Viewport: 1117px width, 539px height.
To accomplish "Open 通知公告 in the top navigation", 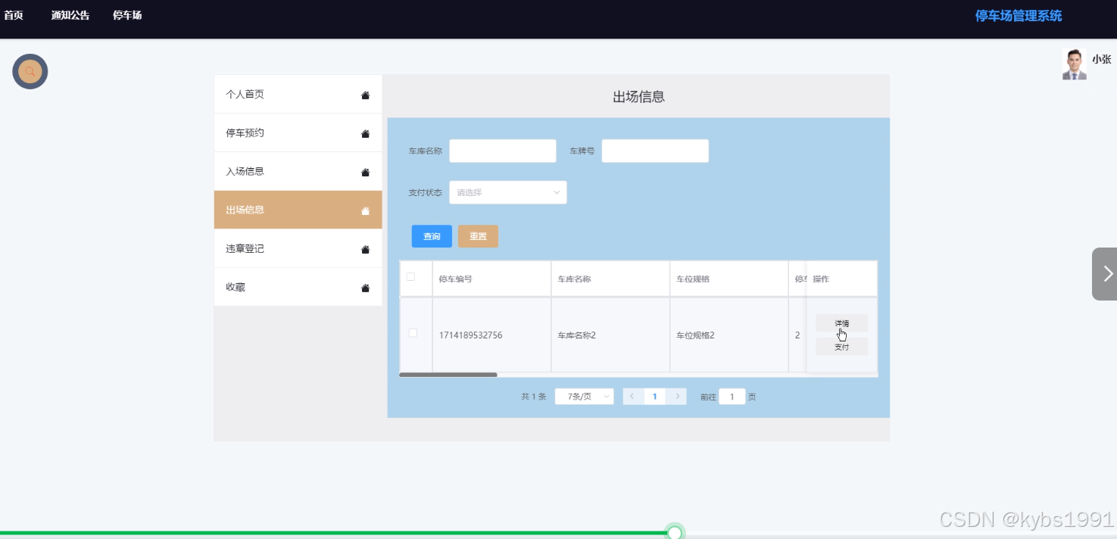I will pyautogui.click(x=70, y=15).
